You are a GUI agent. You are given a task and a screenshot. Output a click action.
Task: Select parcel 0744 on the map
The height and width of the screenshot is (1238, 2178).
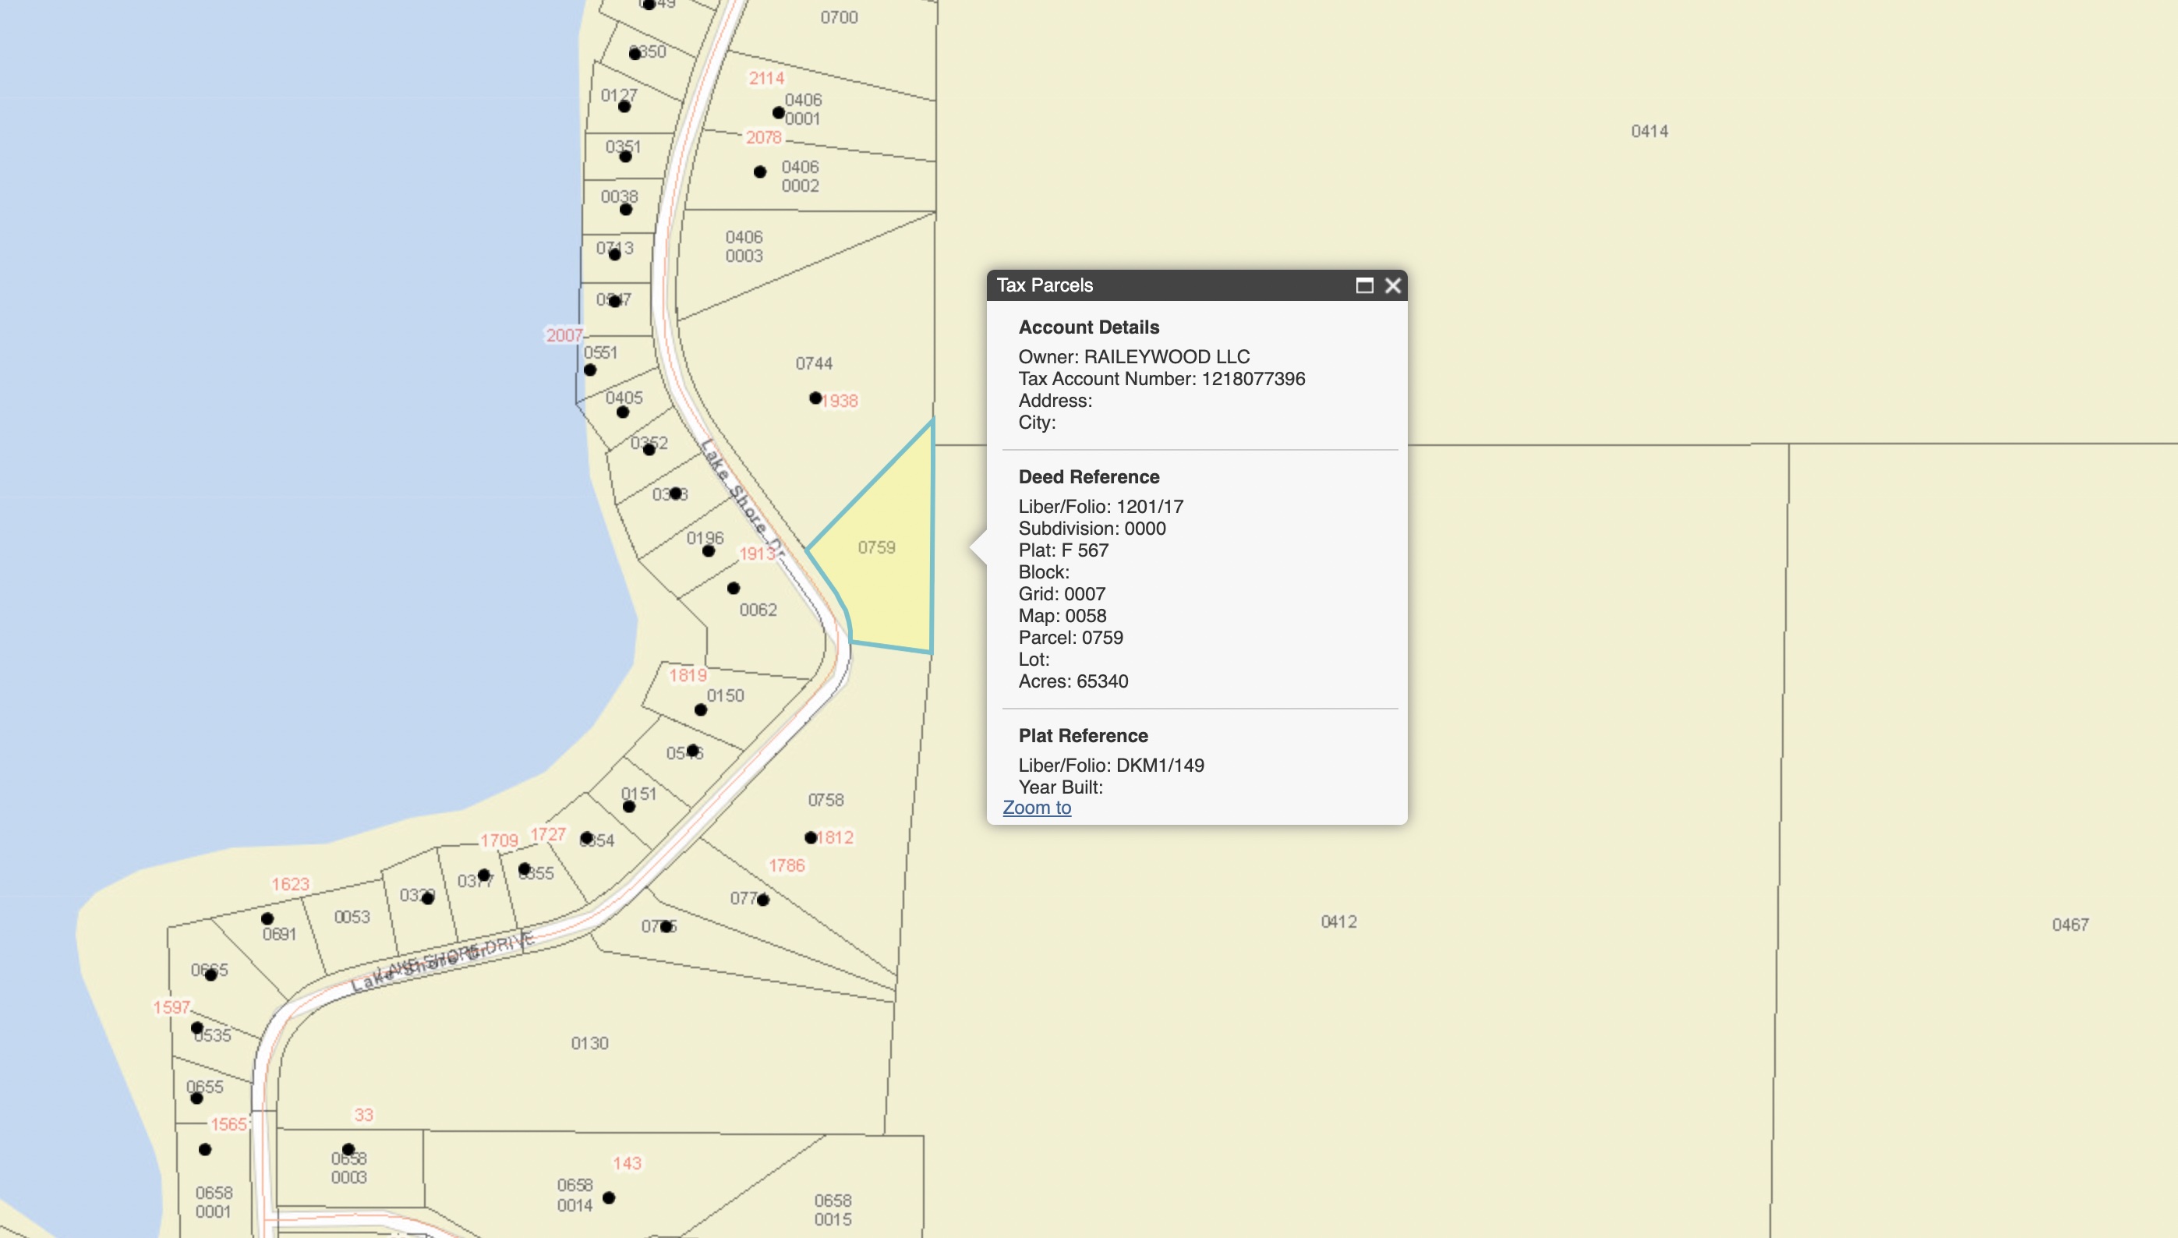click(814, 364)
